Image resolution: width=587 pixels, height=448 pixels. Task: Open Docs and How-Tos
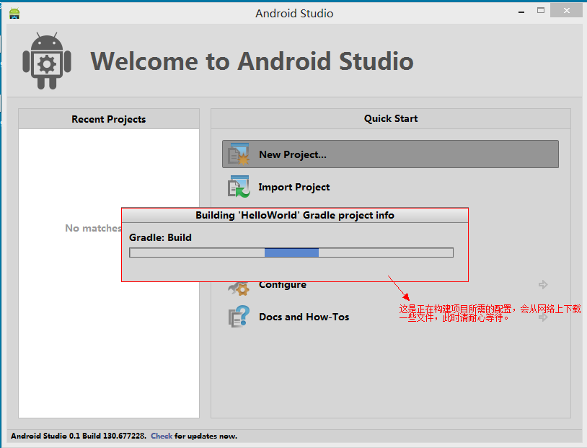coord(304,317)
